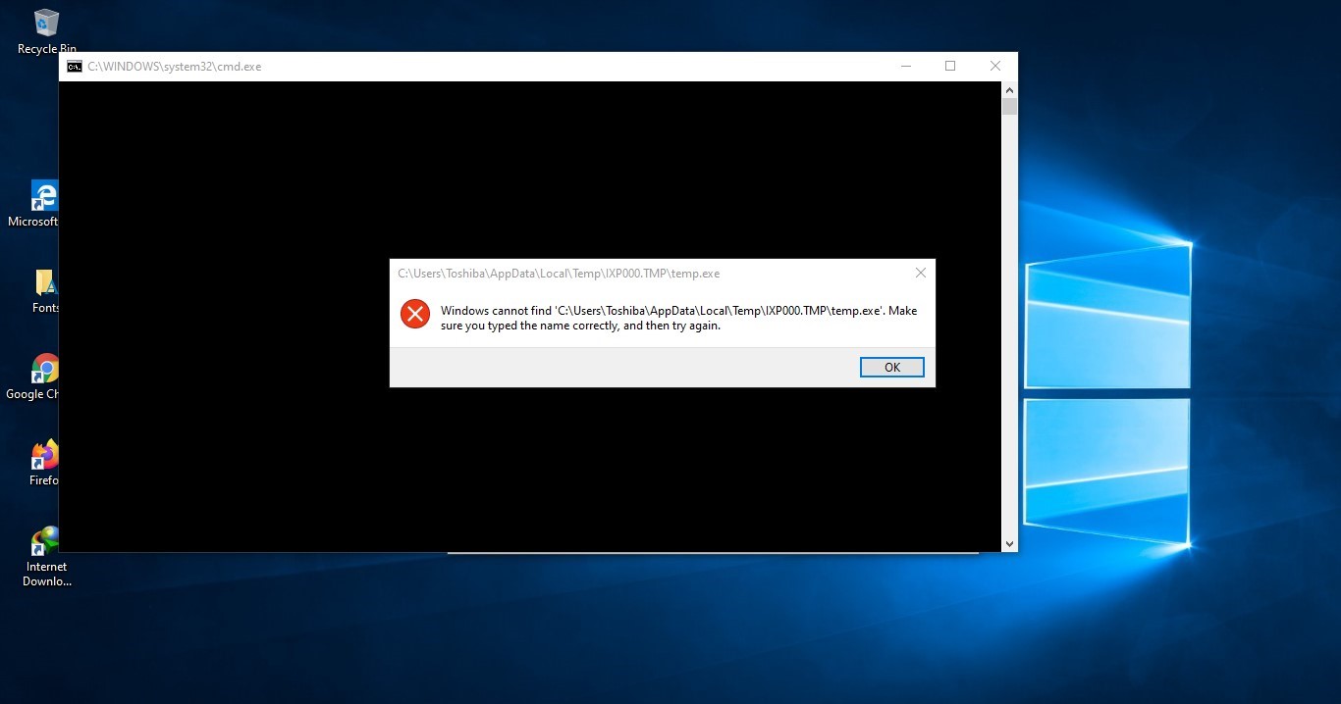Close the cmd.exe window

994,67
